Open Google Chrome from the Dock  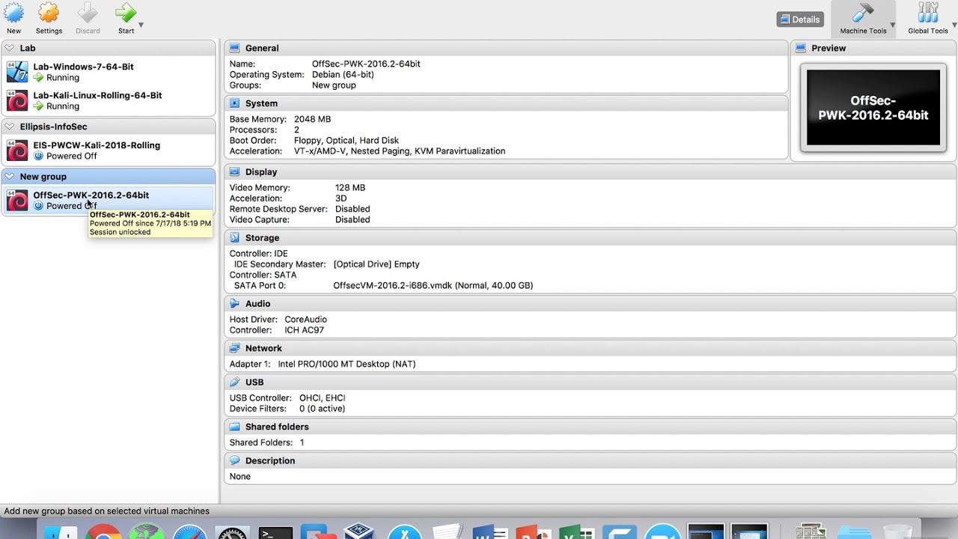click(104, 532)
